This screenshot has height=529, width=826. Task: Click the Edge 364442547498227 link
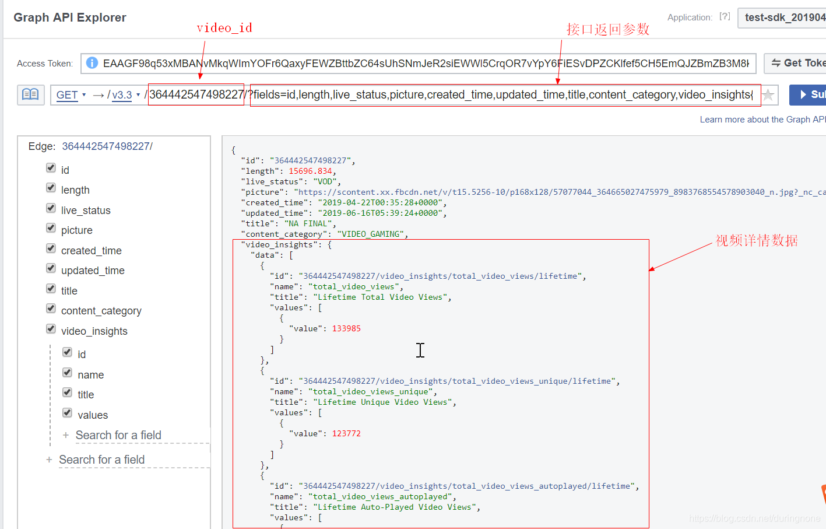point(107,146)
